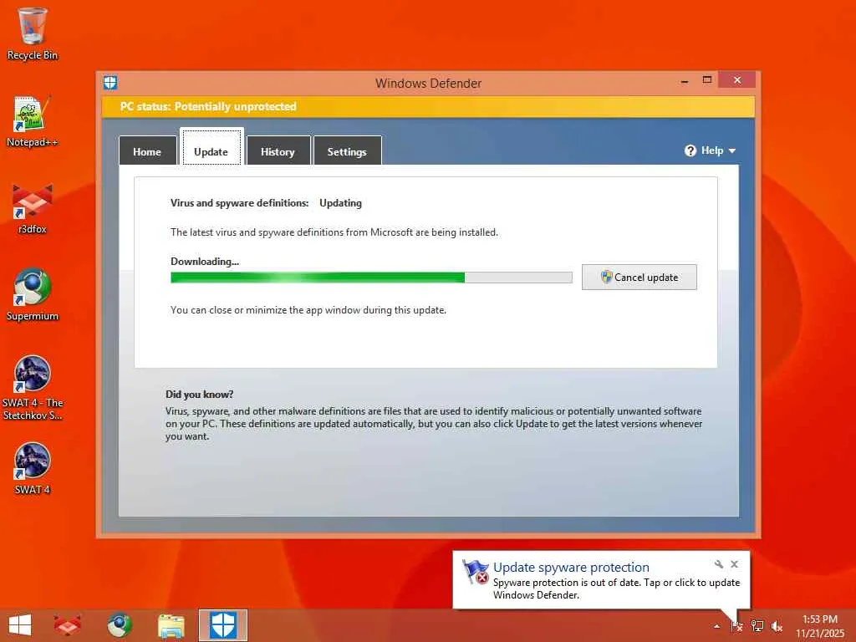Click the muted volume tray icon
856x642 pixels.
coord(777,626)
